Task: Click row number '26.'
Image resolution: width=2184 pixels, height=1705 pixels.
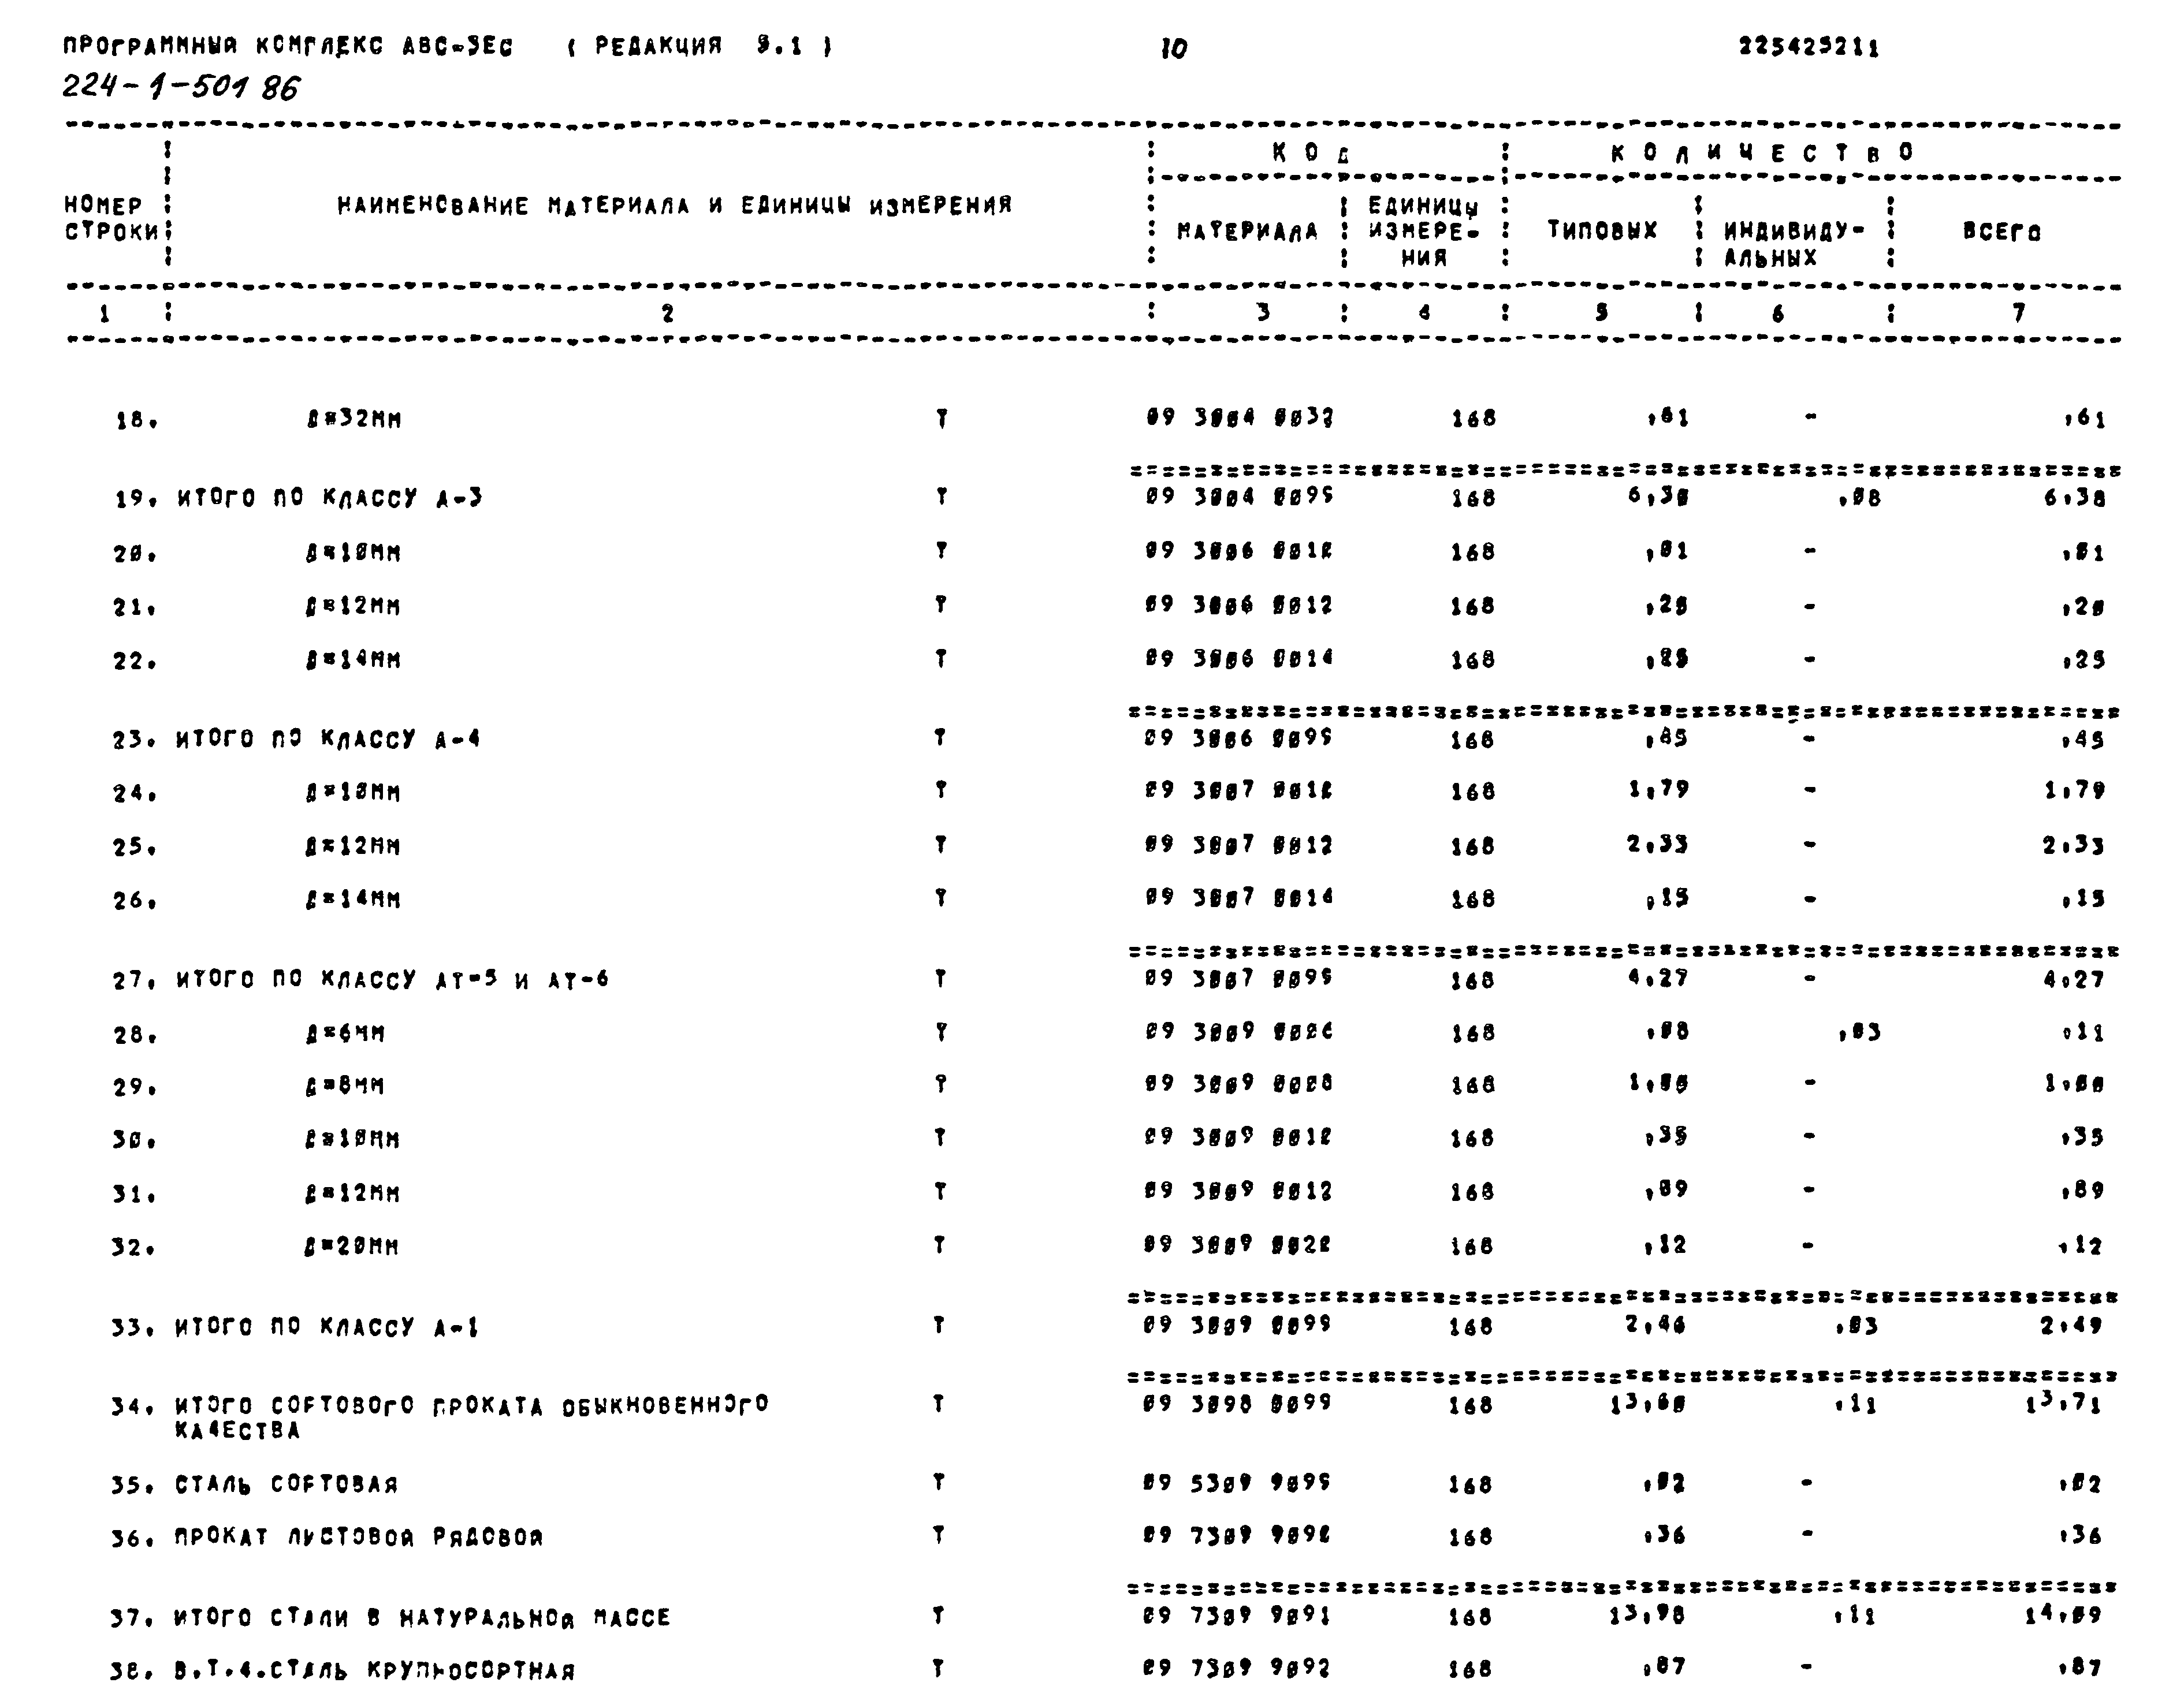Action: click(x=135, y=901)
